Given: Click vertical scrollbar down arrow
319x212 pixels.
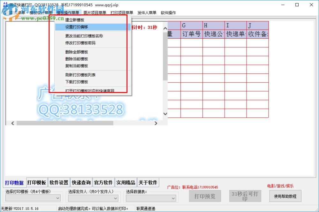Looking at the screenshot, I should click(165, 114).
